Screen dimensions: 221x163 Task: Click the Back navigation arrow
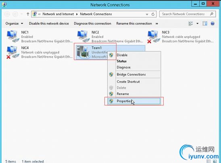pos(7,14)
